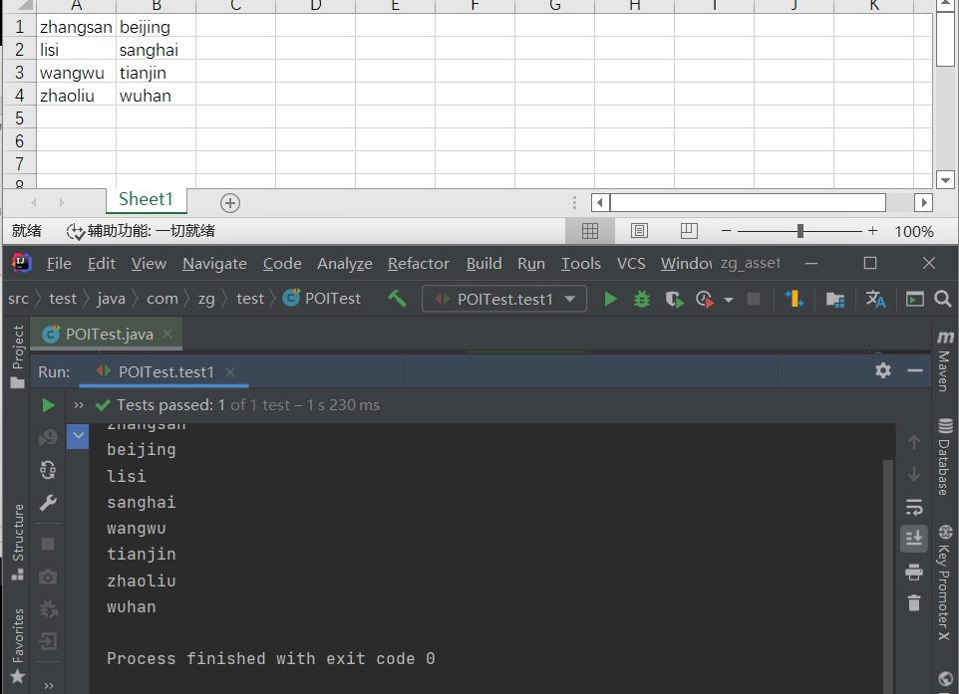Clear console with the trash icon

pyautogui.click(x=914, y=603)
